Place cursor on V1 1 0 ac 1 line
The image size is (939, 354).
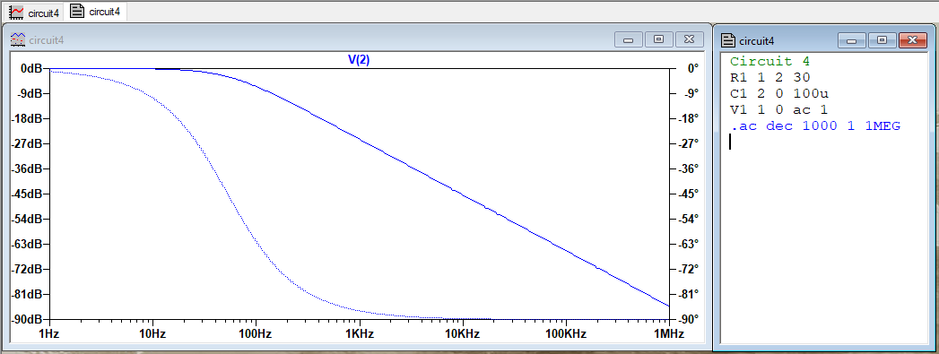point(779,110)
